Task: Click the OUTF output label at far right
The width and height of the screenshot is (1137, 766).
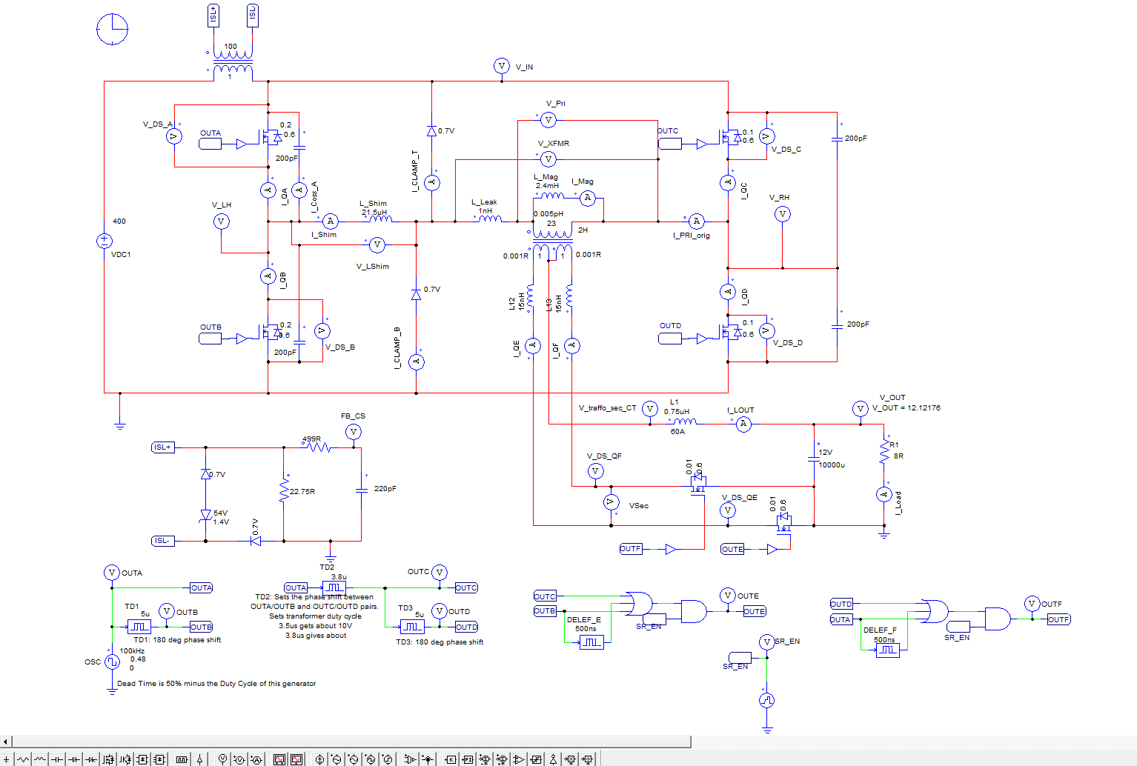Action: click(x=1058, y=619)
